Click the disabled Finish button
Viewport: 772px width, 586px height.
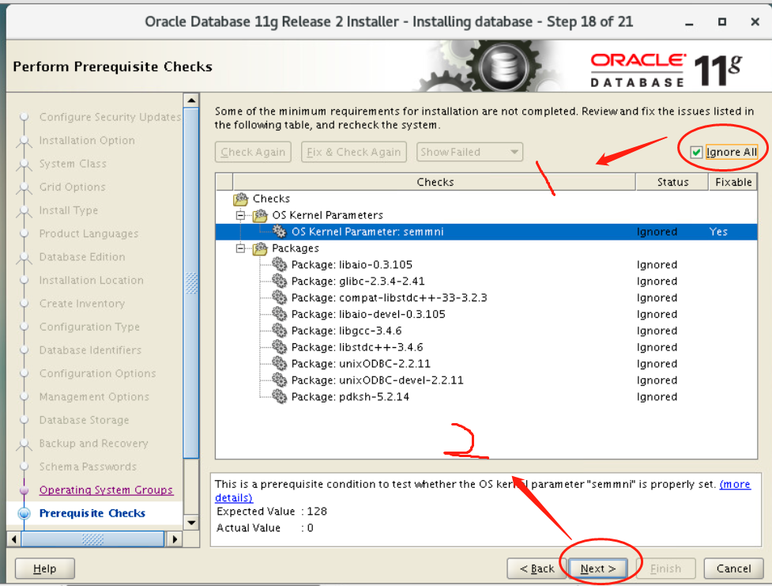665,569
